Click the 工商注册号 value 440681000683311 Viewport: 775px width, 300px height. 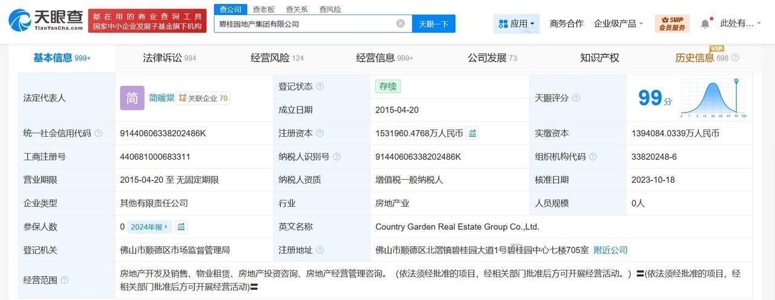click(x=155, y=157)
